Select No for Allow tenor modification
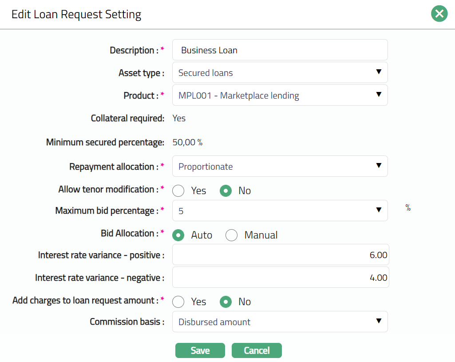Viewport: 455px width, 362px height. click(x=226, y=191)
